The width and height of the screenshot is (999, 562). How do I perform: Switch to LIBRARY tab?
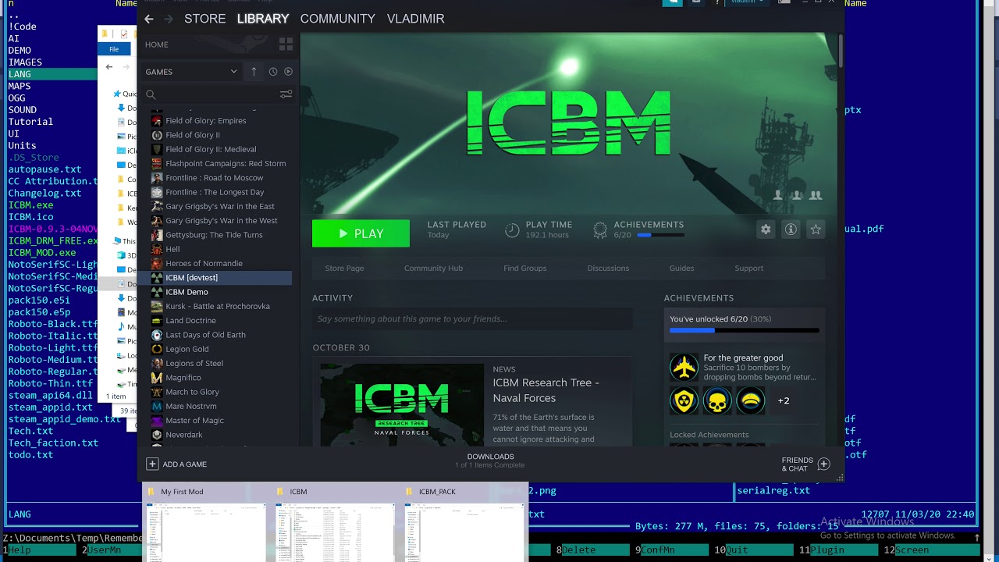pos(263,19)
